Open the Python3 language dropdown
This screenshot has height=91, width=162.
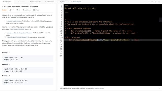click(x=64, y=2)
